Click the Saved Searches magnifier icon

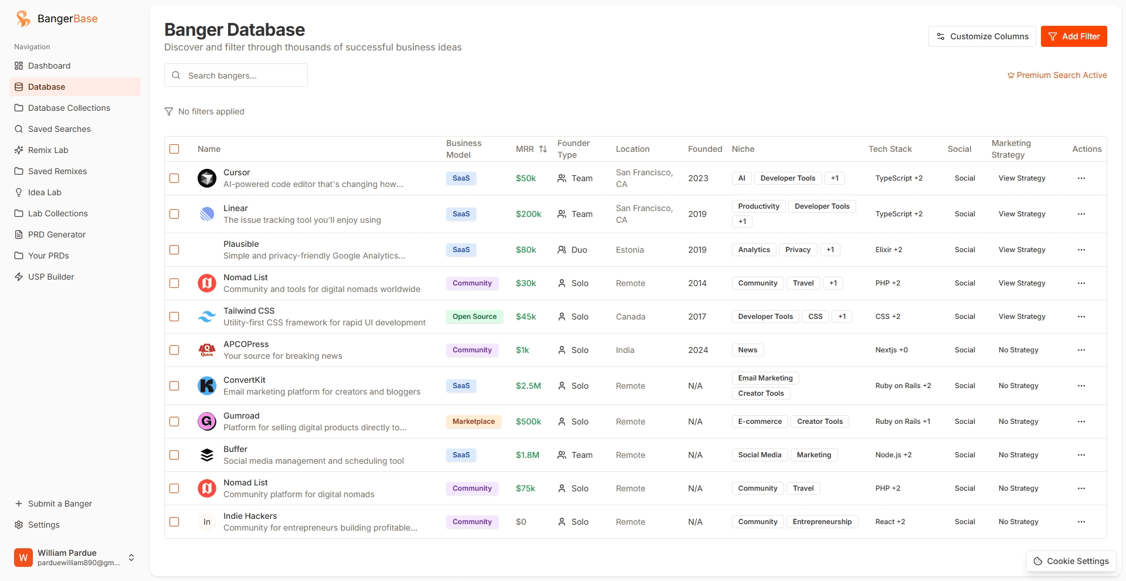tap(19, 129)
